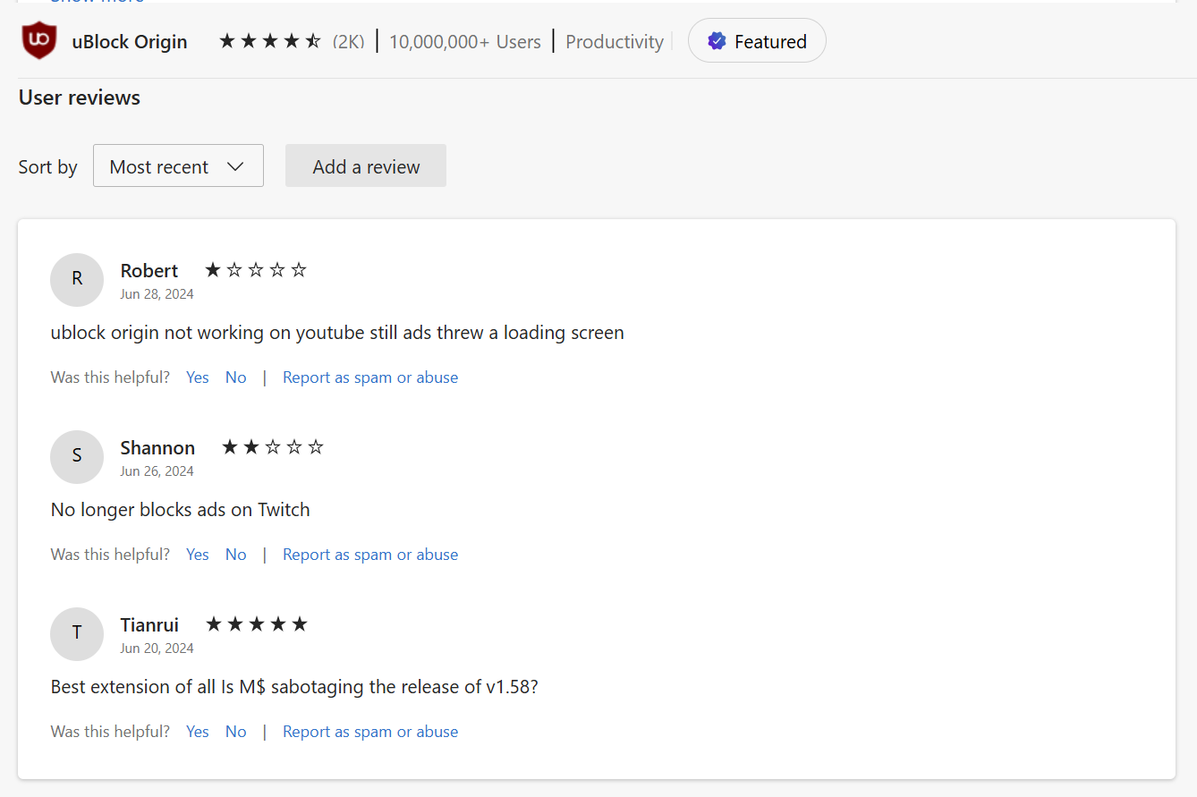Open the Sort by Most recent dropdown
This screenshot has height=797, width=1197.
(x=178, y=166)
